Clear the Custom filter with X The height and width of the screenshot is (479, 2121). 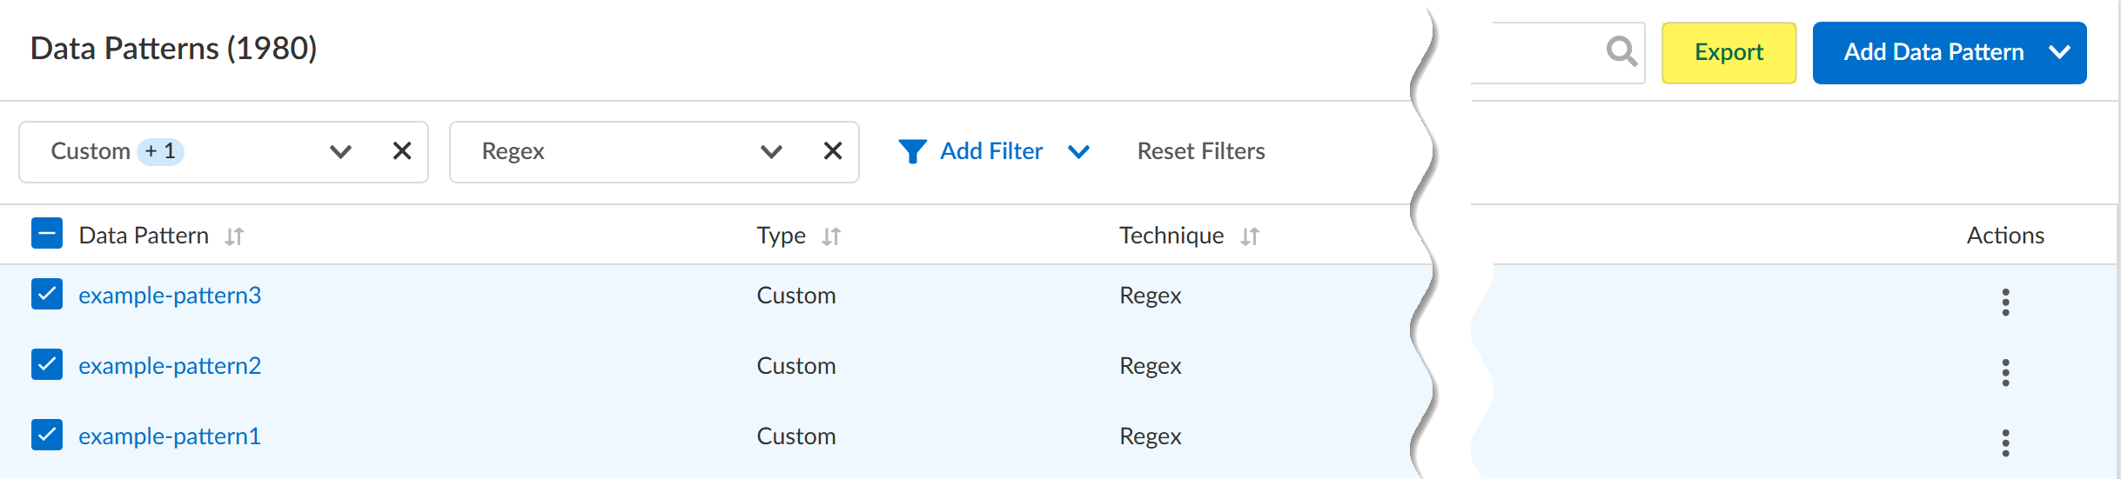pos(402,151)
